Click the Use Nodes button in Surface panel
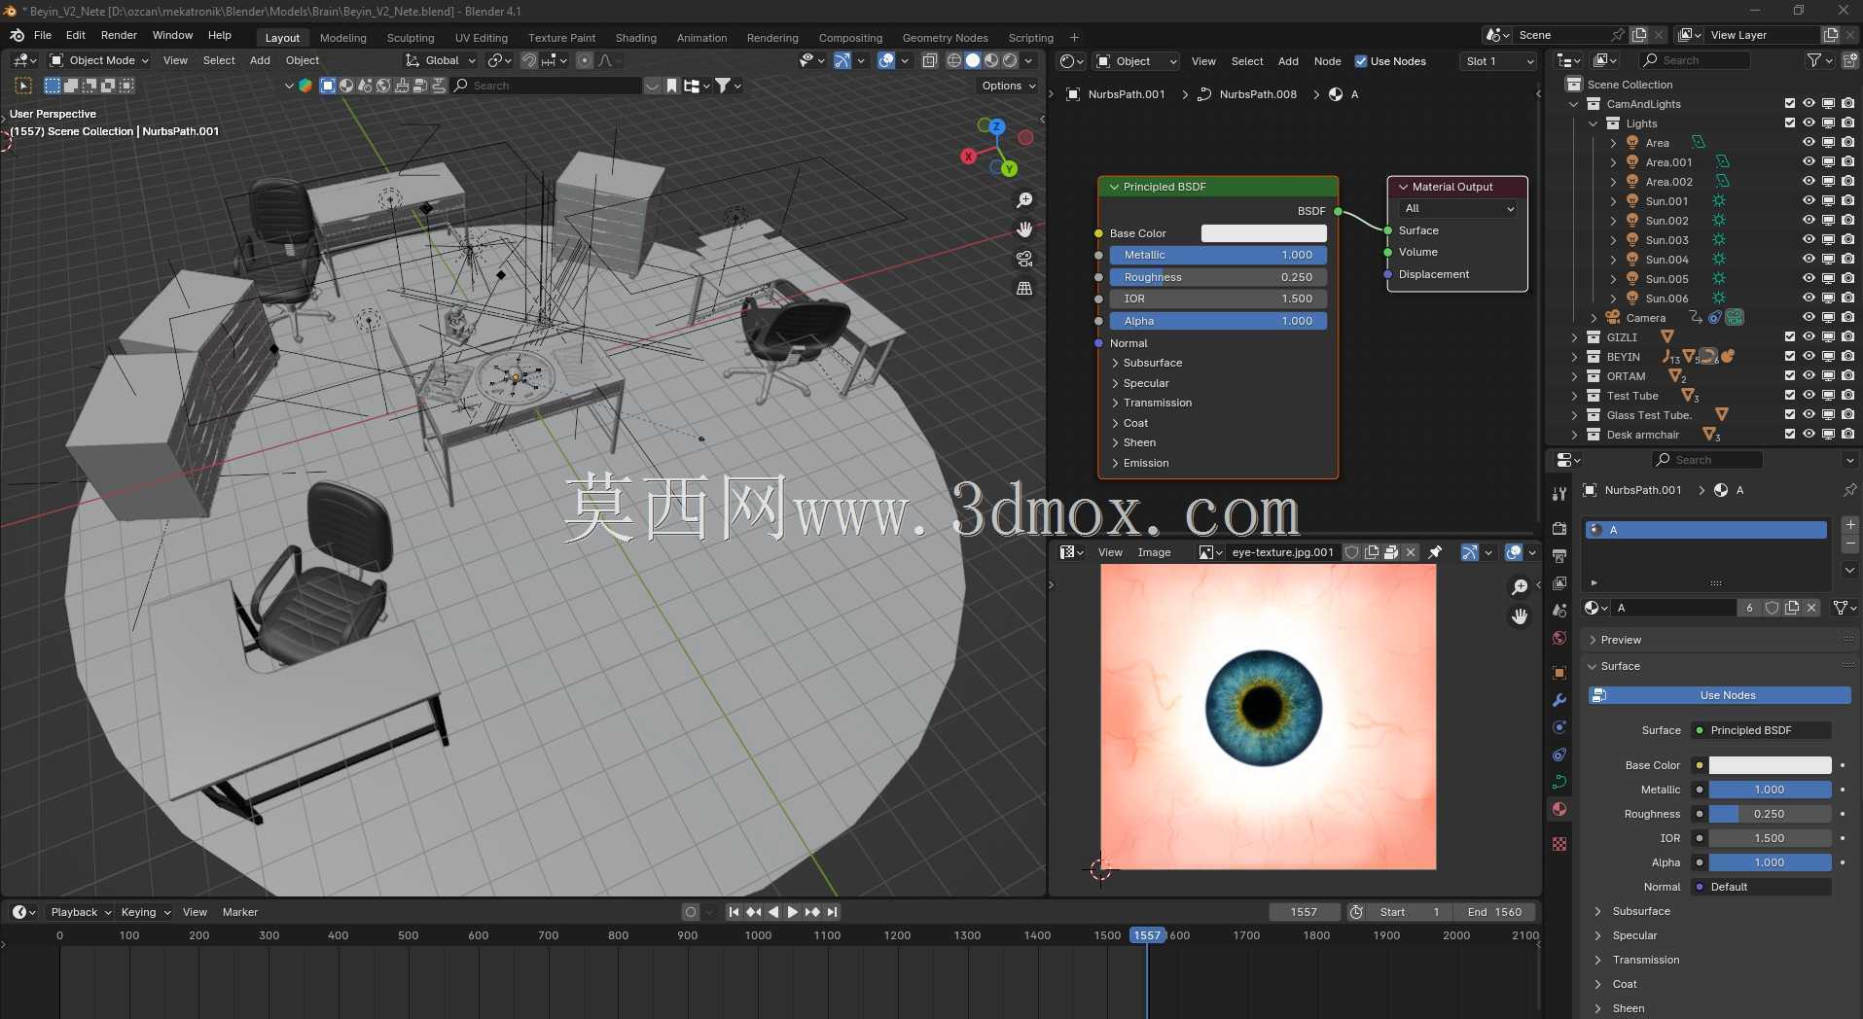This screenshot has width=1863, height=1019. [1719, 695]
